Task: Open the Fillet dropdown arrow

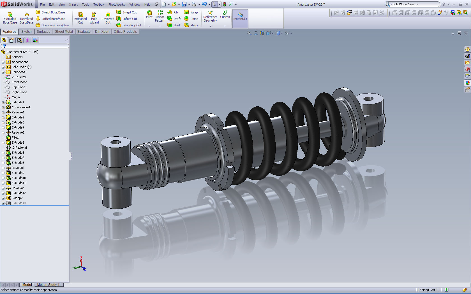Action: 149,26
